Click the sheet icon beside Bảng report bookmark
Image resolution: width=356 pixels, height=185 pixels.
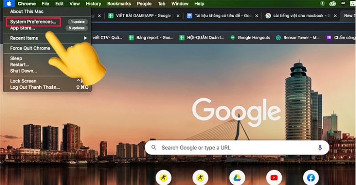(131, 38)
